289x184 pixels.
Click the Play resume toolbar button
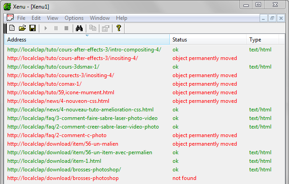coord(46,28)
